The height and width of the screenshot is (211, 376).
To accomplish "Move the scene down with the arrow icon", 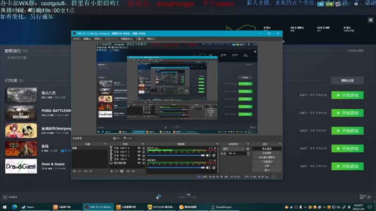I will click(91, 171).
